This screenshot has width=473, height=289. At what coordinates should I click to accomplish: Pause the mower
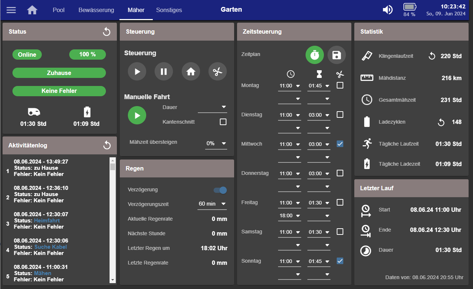coord(164,72)
